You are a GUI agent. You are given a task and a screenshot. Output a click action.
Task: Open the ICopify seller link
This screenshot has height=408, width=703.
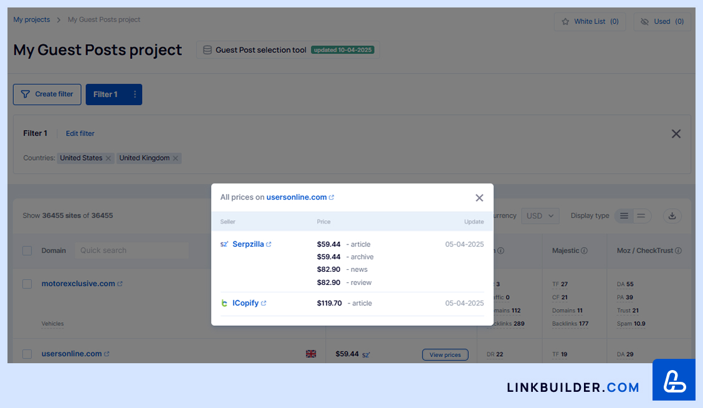pyautogui.click(x=246, y=304)
